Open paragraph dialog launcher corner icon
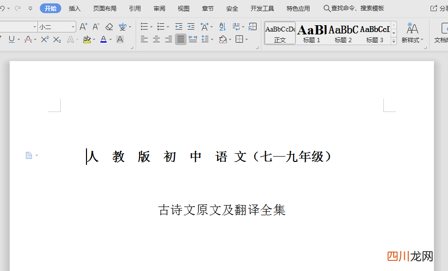The height and width of the screenshot is (271, 448). tap(257, 48)
